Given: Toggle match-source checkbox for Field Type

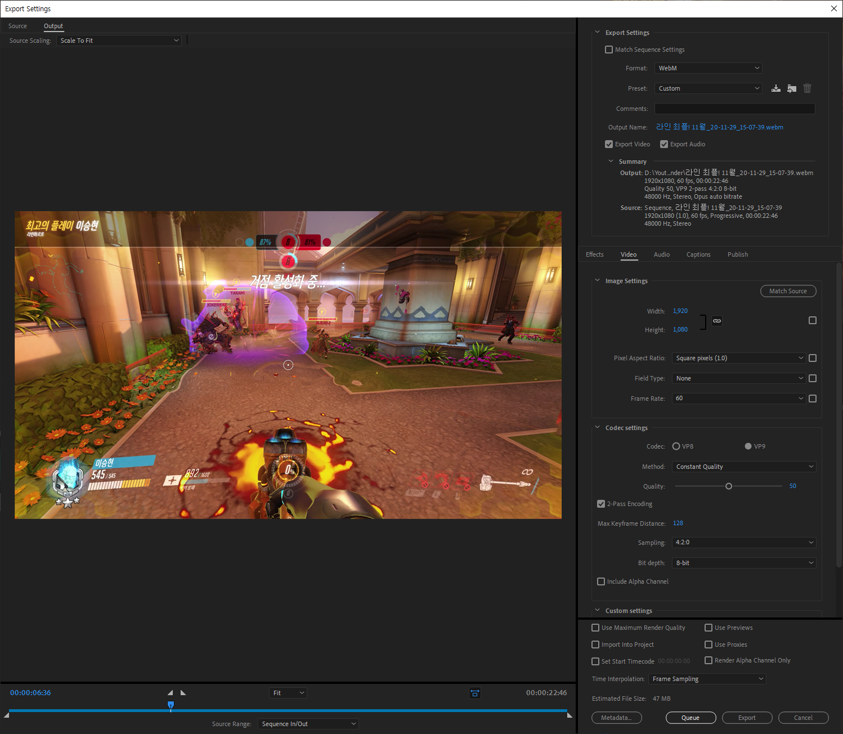Looking at the screenshot, I should pyautogui.click(x=813, y=378).
